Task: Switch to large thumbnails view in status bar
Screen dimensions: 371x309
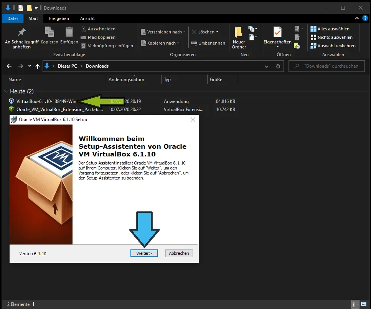Action: [363, 304]
